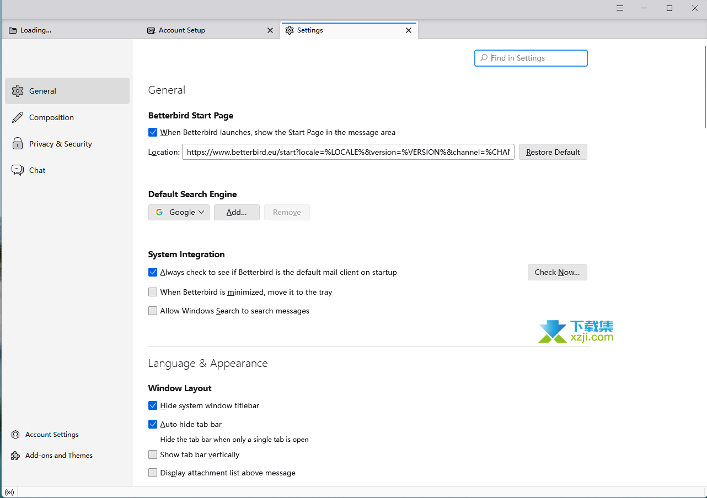Click the Chat bubble icon in sidebar
Image resolution: width=707 pixels, height=498 pixels.
click(x=18, y=170)
